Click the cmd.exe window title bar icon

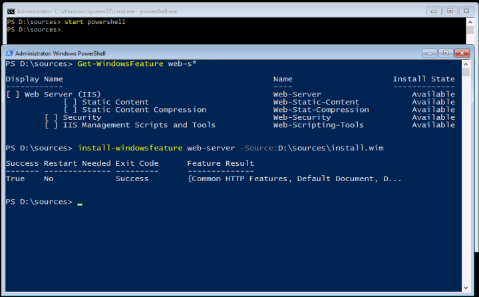click(10, 11)
